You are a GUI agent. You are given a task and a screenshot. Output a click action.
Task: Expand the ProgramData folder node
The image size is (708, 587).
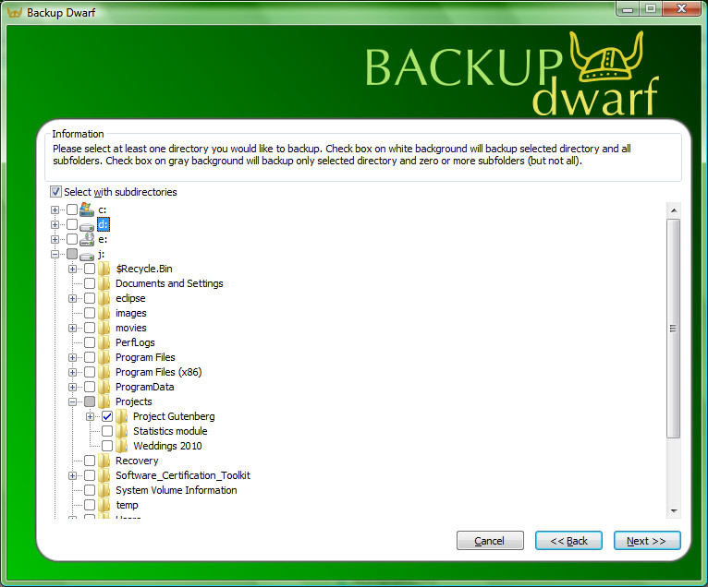click(x=72, y=388)
